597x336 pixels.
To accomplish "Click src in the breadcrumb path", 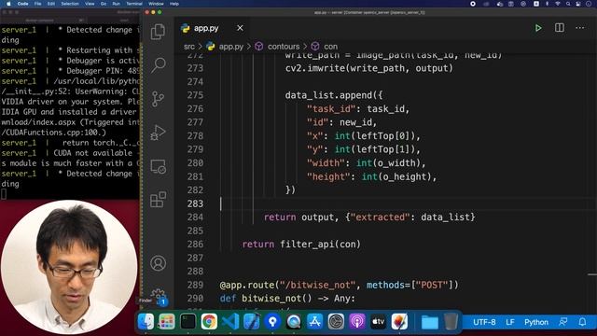I will (189, 47).
